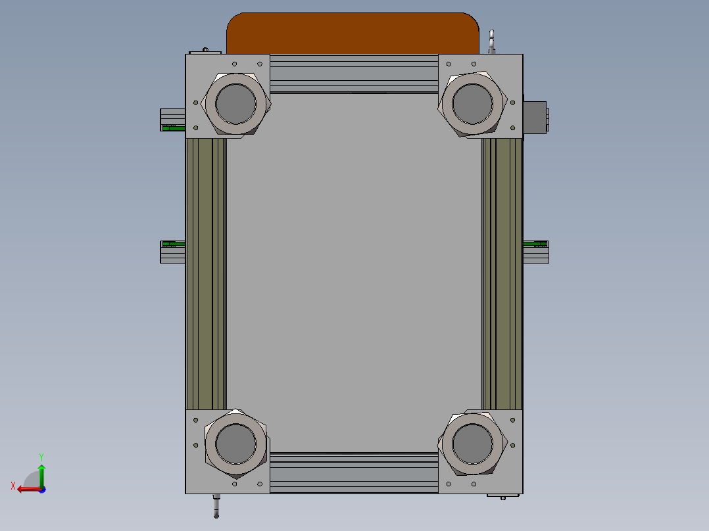709x531 pixels.
Task: Click the pin hanging below the bottom-left corner
Action: [x=216, y=506]
